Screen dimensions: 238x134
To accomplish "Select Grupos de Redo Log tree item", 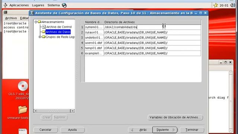I will [x=60, y=37].
